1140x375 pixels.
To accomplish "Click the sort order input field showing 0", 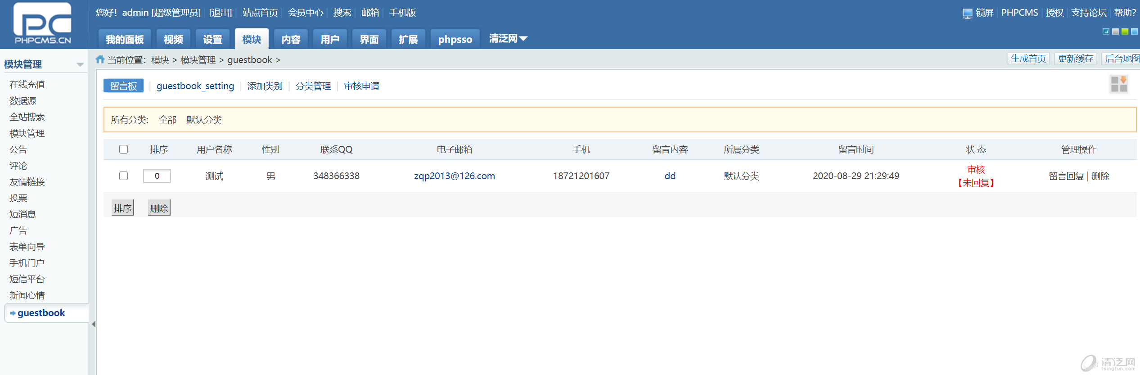I will (x=157, y=176).
